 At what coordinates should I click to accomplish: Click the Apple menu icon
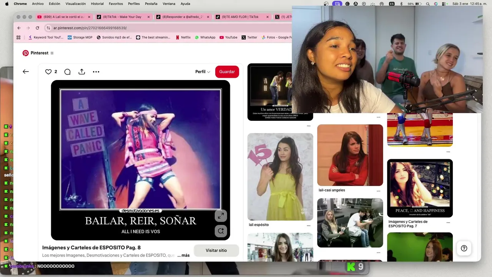pos(7,4)
